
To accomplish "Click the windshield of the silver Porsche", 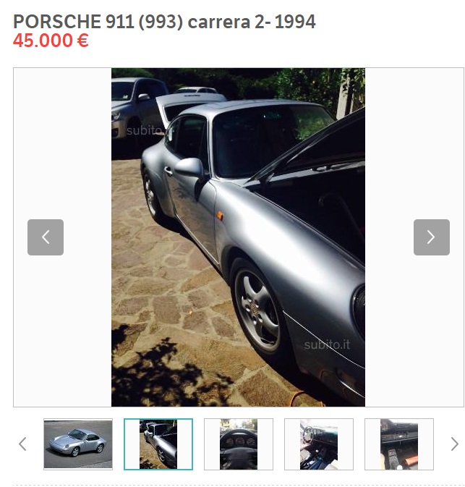I will [x=270, y=140].
